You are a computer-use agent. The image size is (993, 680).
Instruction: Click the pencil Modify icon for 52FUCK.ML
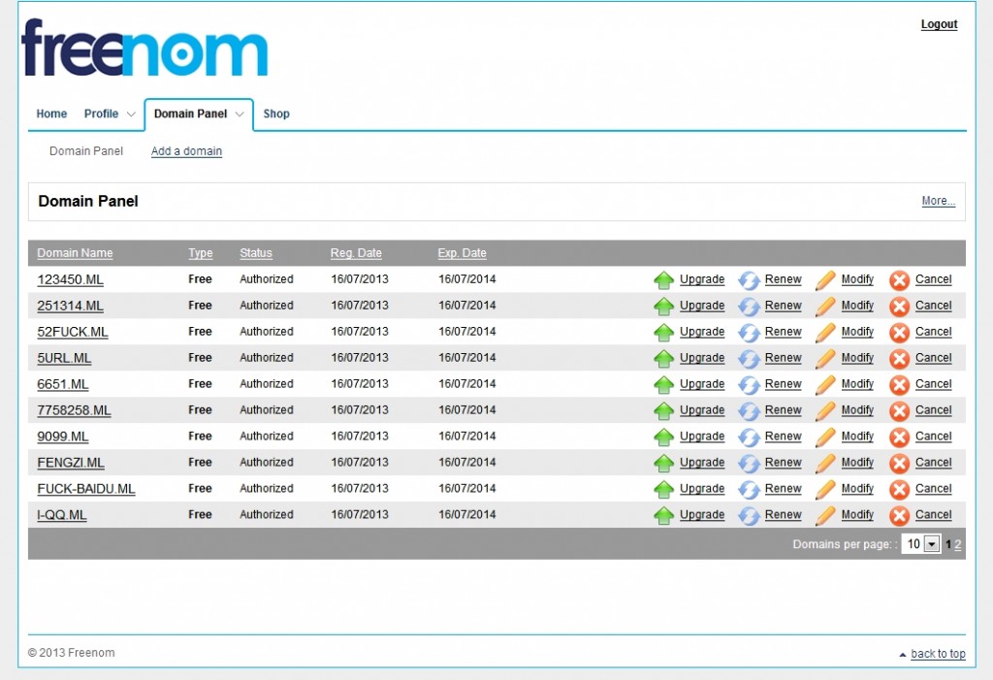click(825, 332)
